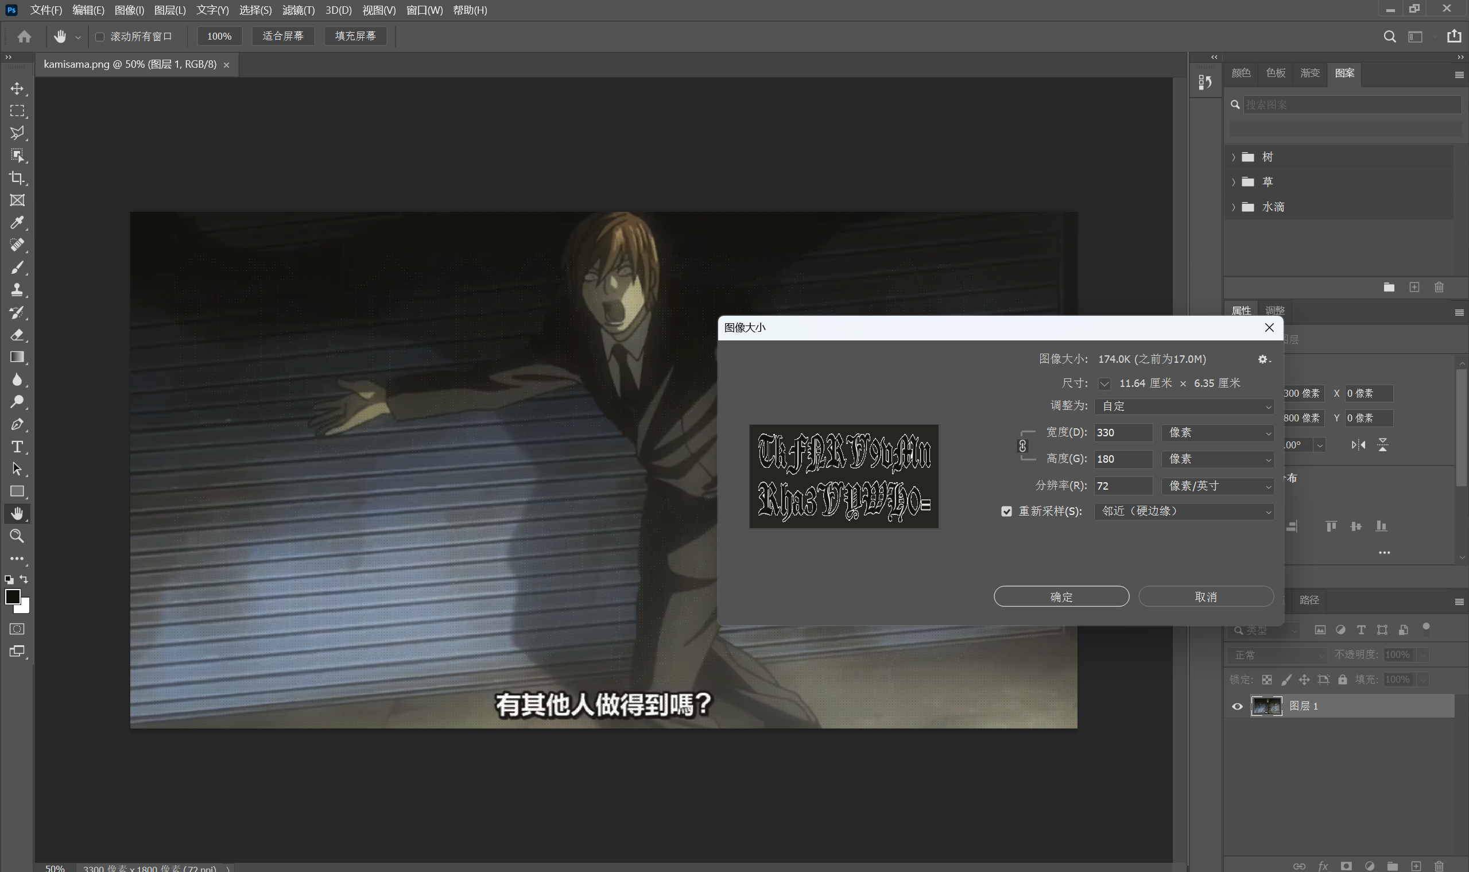Open the search icon in options bar

click(x=1390, y=36)
